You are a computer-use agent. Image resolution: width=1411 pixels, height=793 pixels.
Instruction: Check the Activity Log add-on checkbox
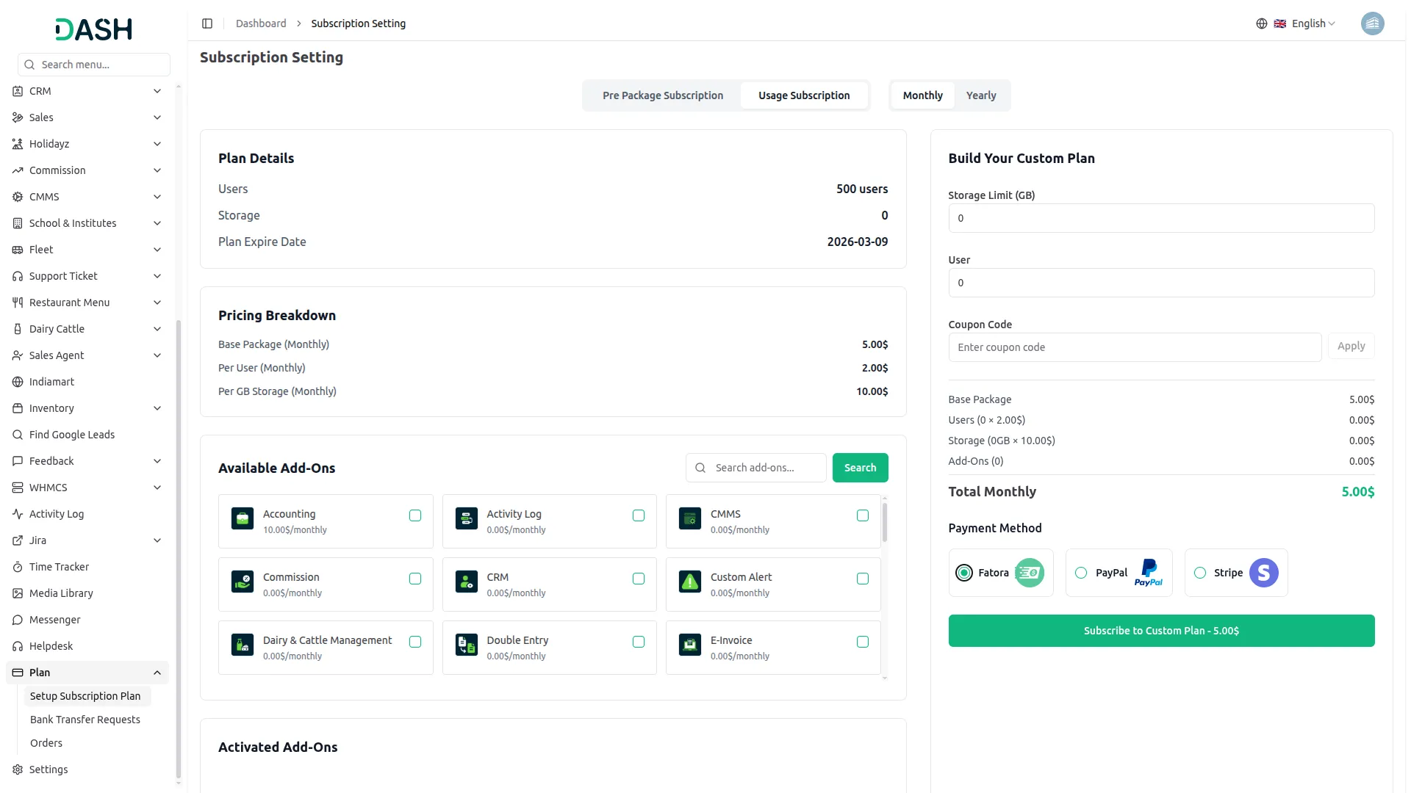tap(639, 515)
